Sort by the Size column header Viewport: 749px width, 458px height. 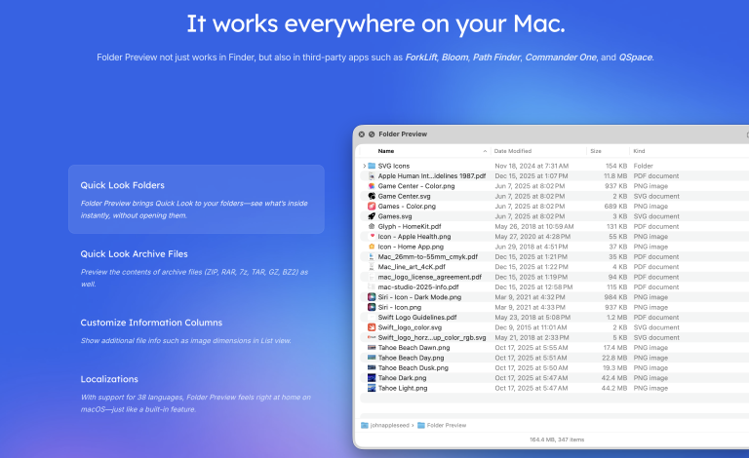coord(596,151)
